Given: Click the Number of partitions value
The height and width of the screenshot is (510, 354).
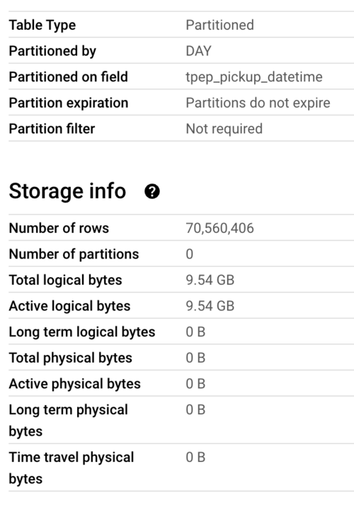Looking at the screenshot, I should pos(190,254).
